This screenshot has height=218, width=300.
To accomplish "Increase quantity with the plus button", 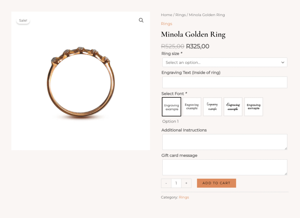I will [x=186, y=183].
